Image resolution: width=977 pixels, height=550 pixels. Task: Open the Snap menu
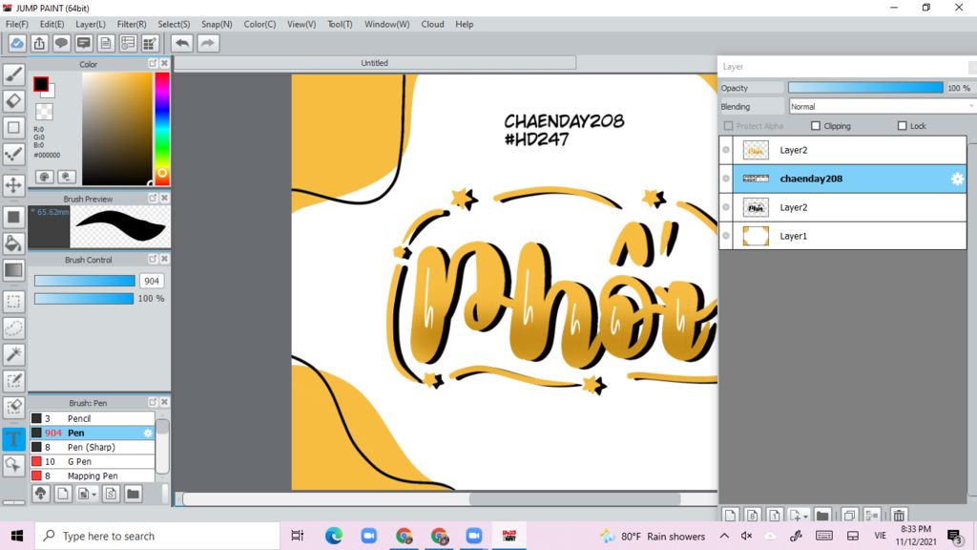coord(217,24)
